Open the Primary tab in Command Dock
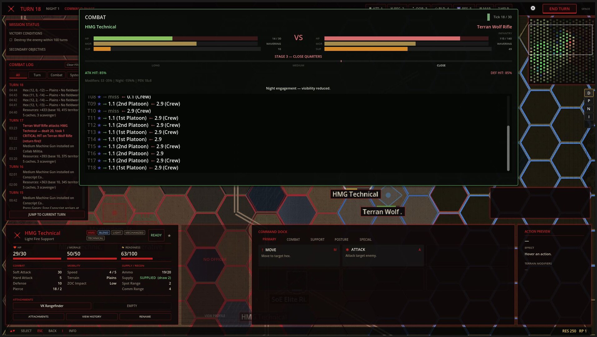 coord(269,239)
